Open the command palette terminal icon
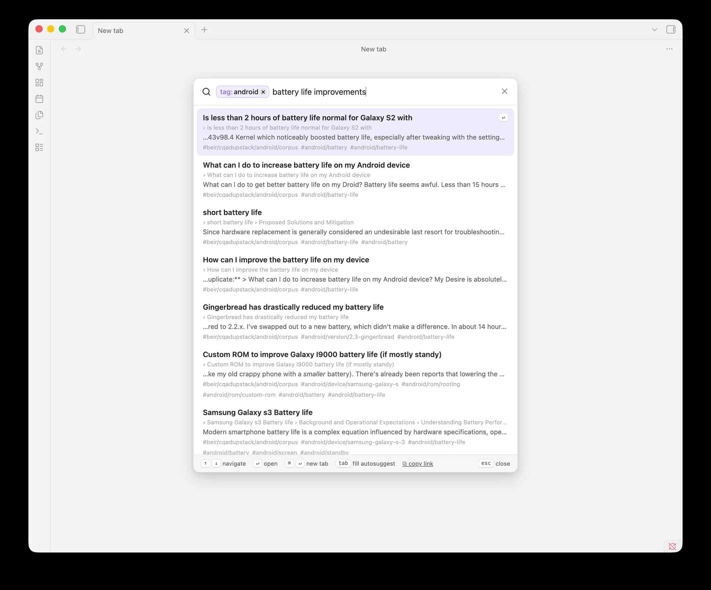Image resolution: width=711 pixels, height=590 pixels. click(40, 131)
